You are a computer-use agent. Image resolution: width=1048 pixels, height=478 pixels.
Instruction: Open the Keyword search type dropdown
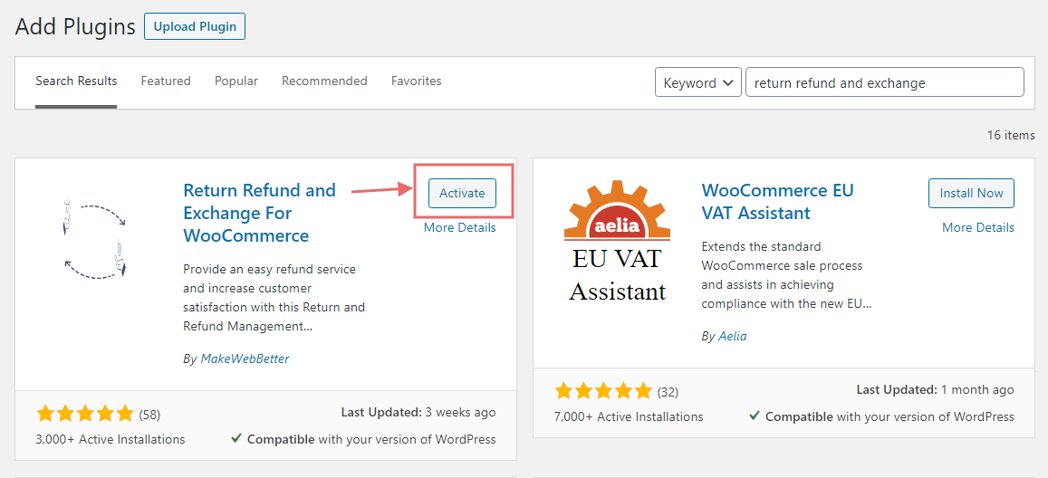697,82
